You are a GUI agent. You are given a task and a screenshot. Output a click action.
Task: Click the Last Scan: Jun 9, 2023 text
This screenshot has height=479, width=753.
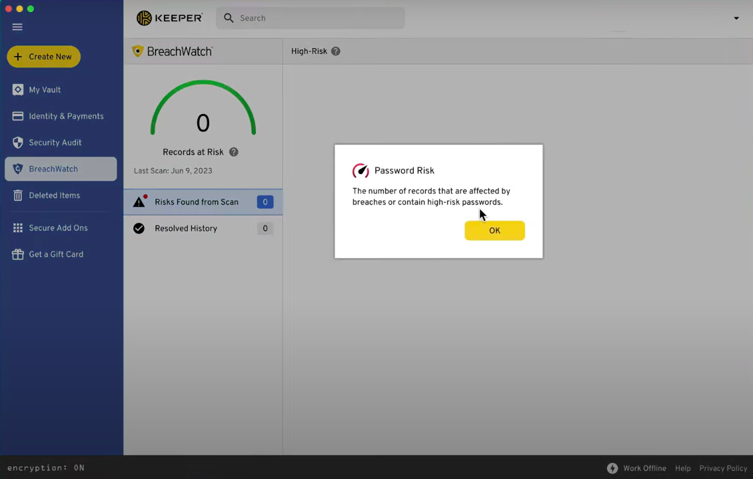pos(173,171)
